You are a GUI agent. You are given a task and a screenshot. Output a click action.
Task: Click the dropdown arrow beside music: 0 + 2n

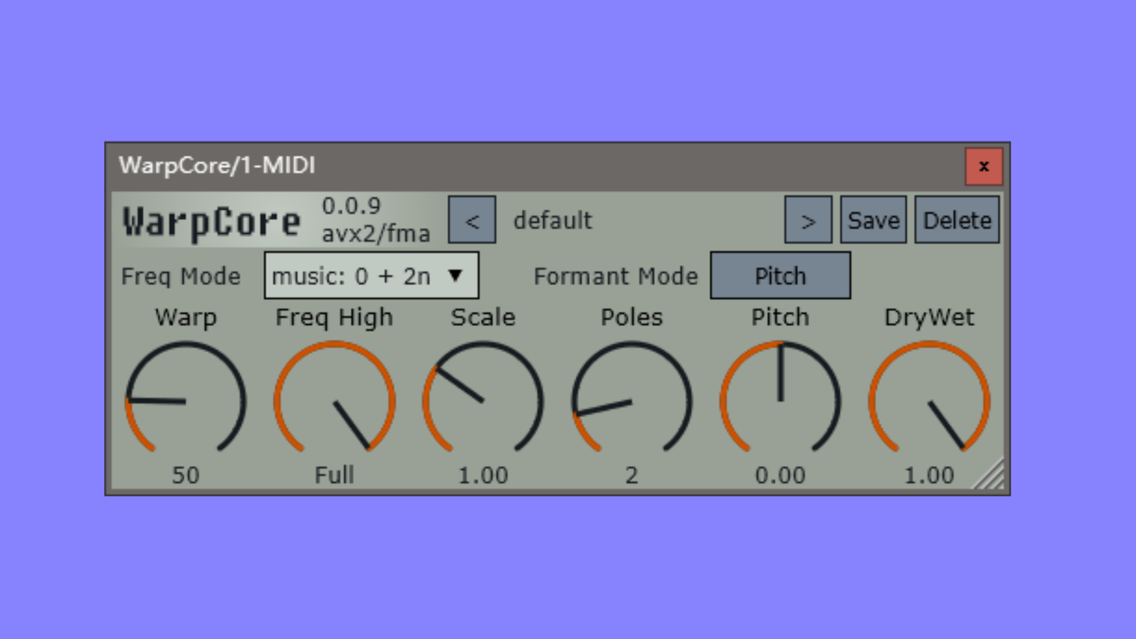[x=455, y=276]
